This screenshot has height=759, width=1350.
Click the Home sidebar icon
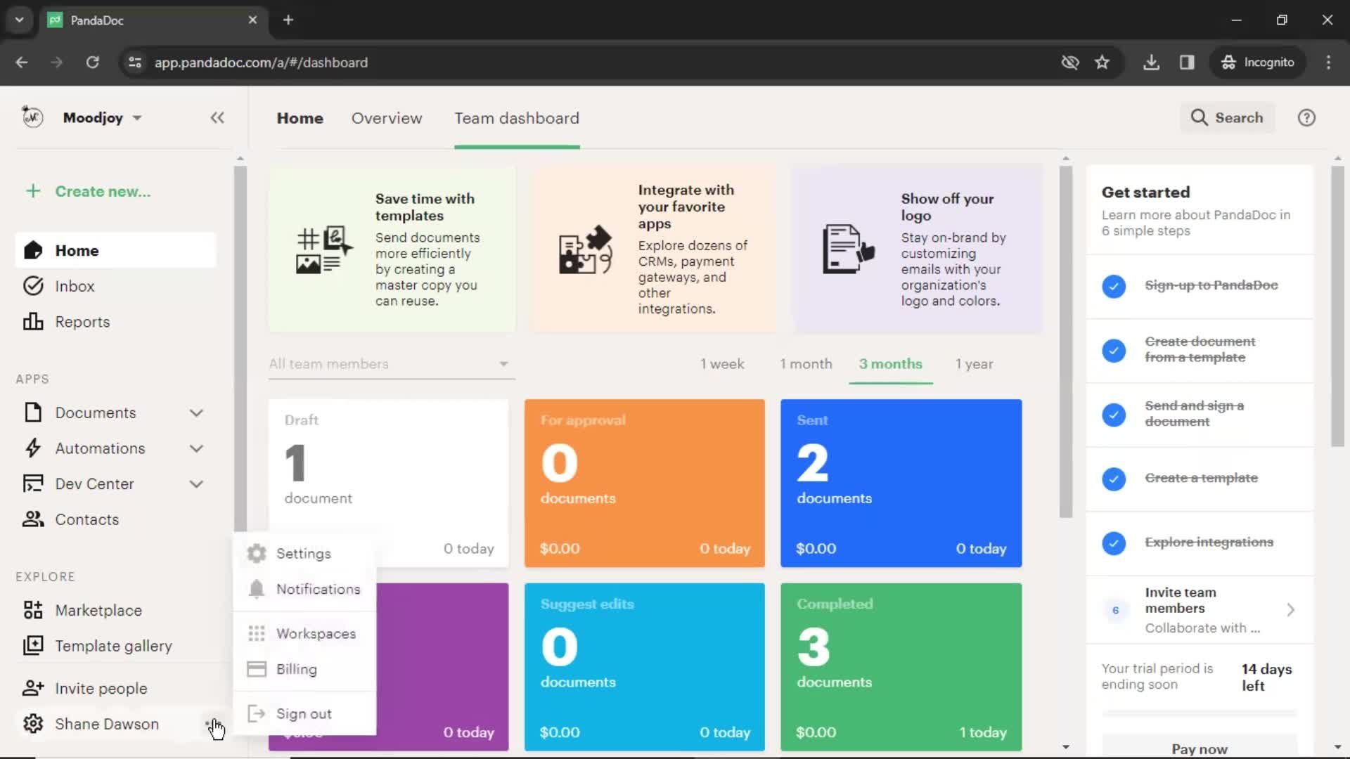click(33, 250)
